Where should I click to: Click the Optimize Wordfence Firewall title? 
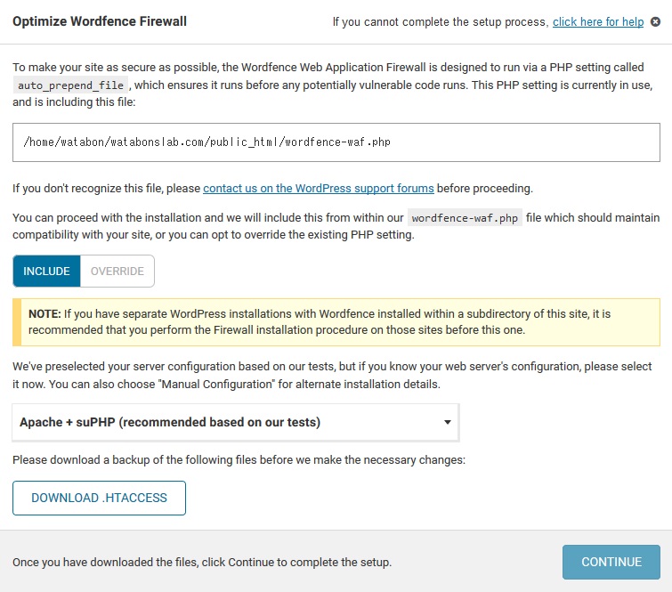[x=100, y=21]
